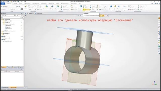Switch to the Переменные bottom tab
This screenshot has width=161, height=91.
5,87
